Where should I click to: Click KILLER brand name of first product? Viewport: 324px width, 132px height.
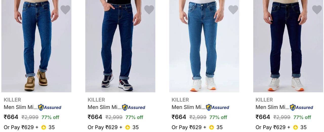[x=12, y=100]
